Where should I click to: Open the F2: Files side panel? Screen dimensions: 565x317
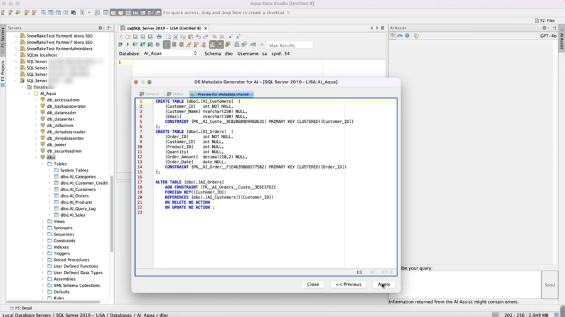(x=545, y=20)
